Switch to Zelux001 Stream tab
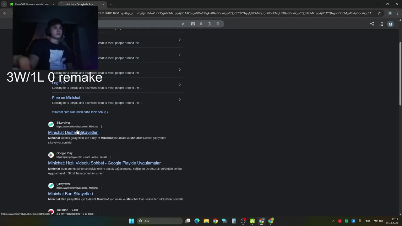Screen dimensions: 402x226 click(31, 4)
